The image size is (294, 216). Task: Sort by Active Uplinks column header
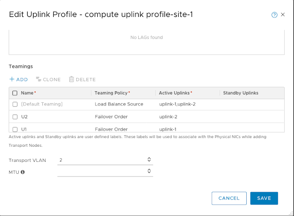click(175, 93)
